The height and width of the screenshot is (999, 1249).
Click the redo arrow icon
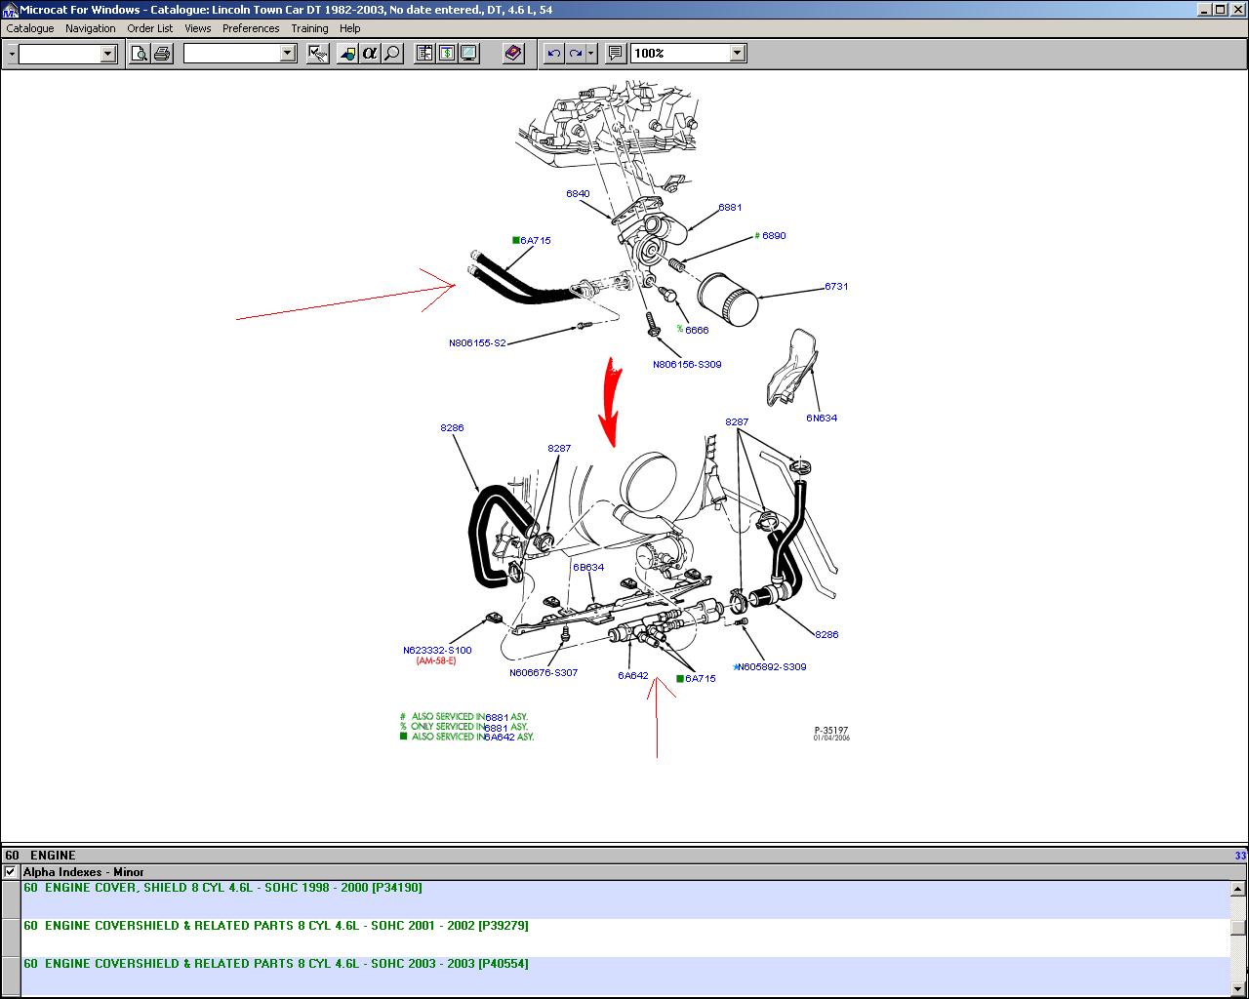pos(576,54)
